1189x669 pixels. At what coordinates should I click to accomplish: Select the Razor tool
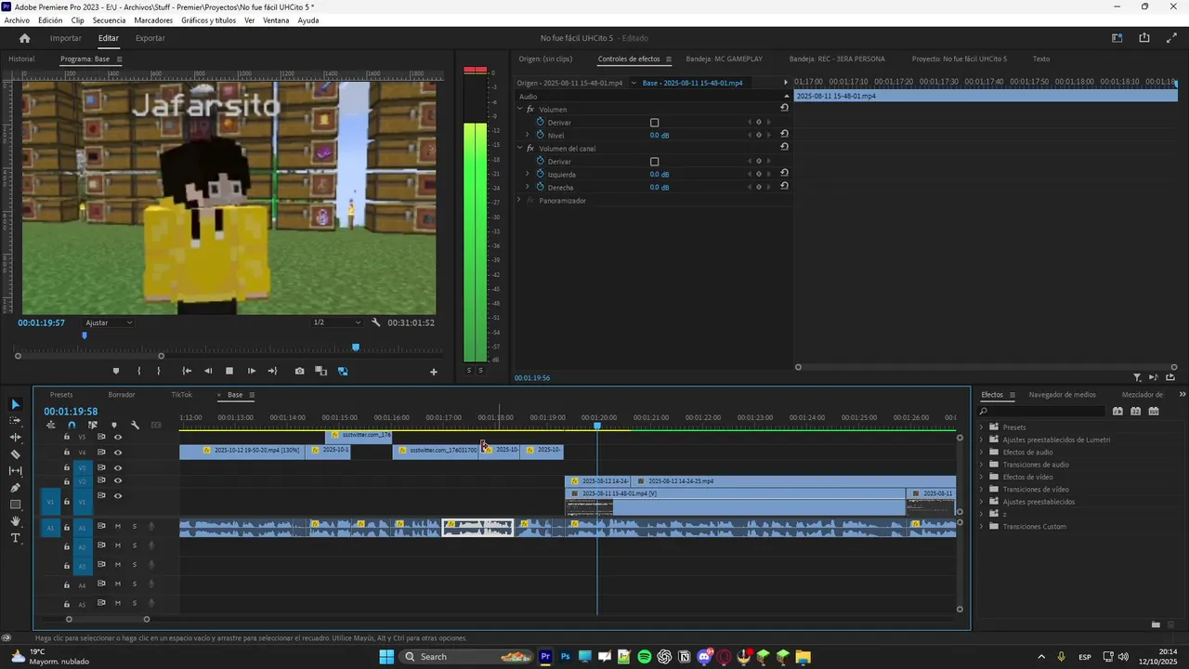pyautogui.click(x=15, y=454)
